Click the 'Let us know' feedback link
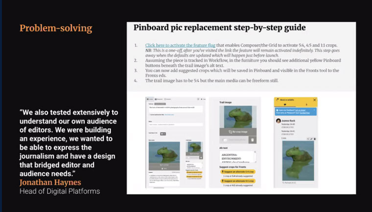 coord(300,110)
